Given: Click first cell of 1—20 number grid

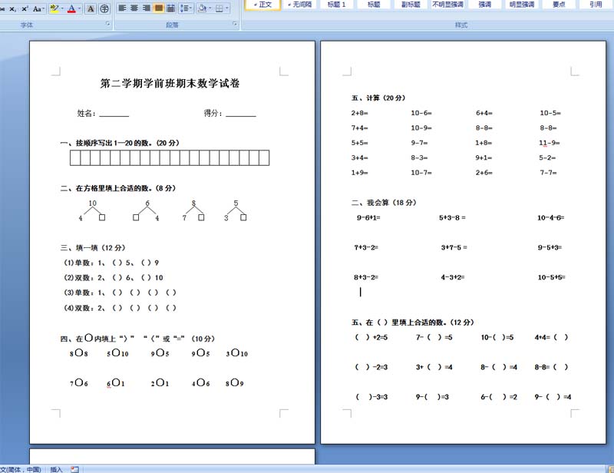Looking at the screenshot, I should [x=75, y=157].
